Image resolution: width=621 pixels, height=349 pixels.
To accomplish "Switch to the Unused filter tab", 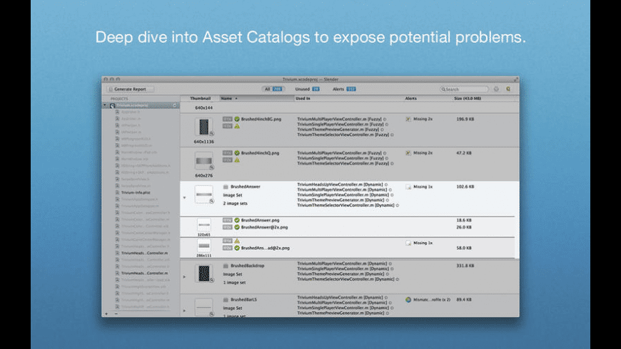I will [x=307, y=89].
